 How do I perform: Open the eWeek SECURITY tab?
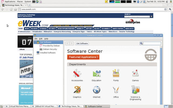tap(52, 29)
